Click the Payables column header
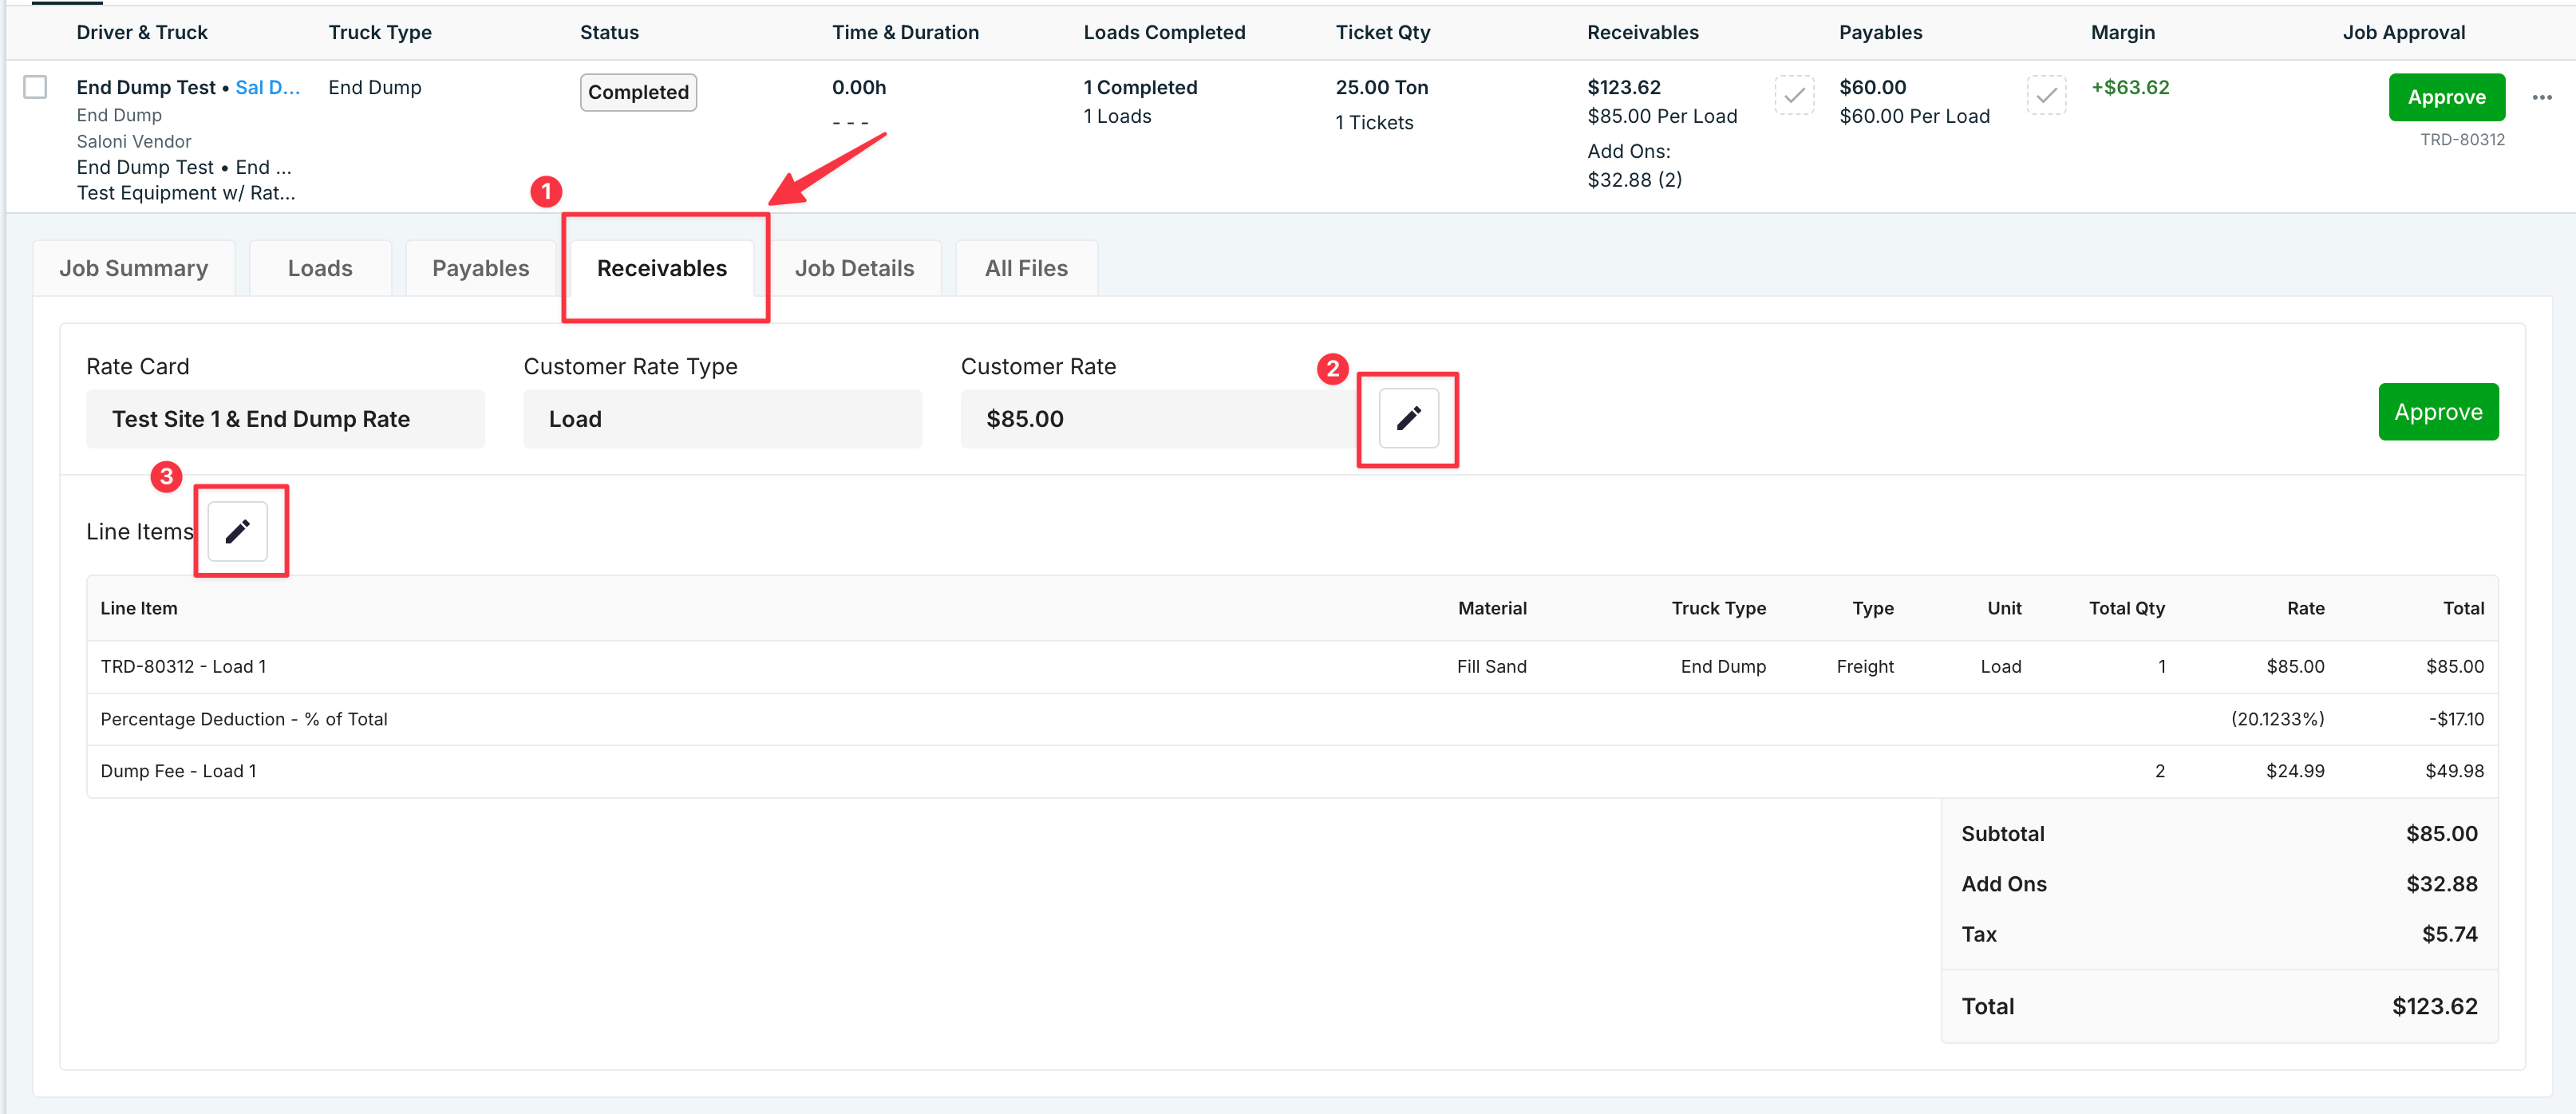Image resolution: width=2576 pixels, height=1114 pixels. pyautogui.click(x=1880, y=32)
